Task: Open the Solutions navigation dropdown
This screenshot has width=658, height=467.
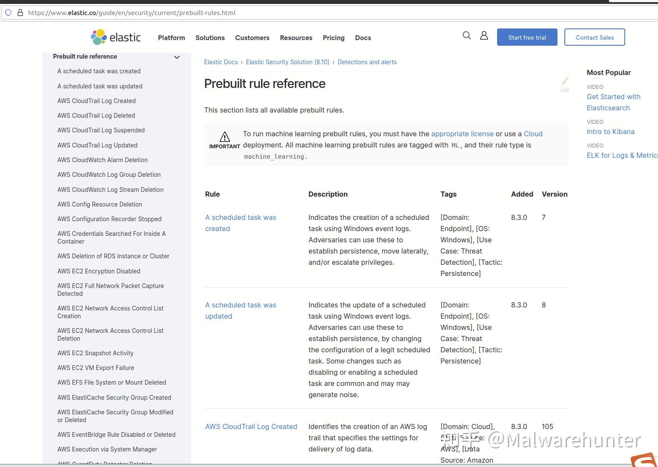Action: tap(210, 38)
